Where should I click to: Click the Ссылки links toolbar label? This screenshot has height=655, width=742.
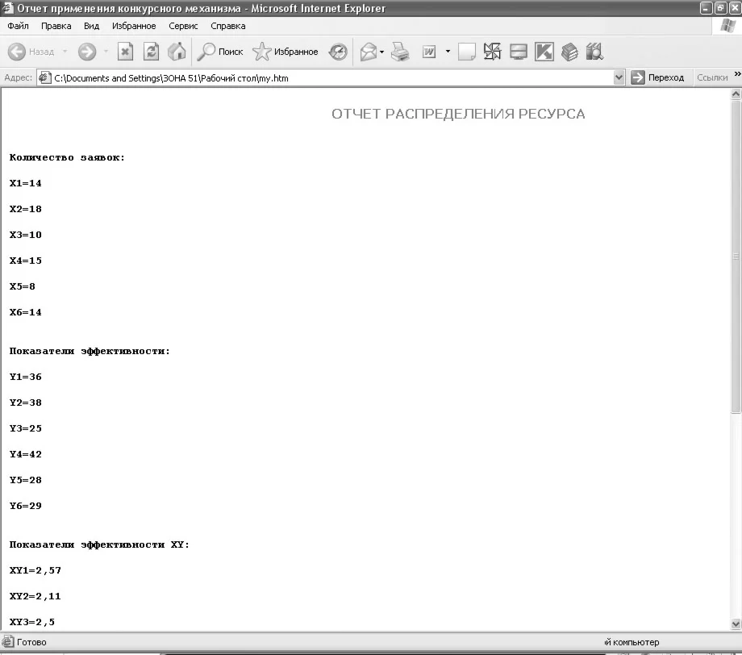coord(712,77)
